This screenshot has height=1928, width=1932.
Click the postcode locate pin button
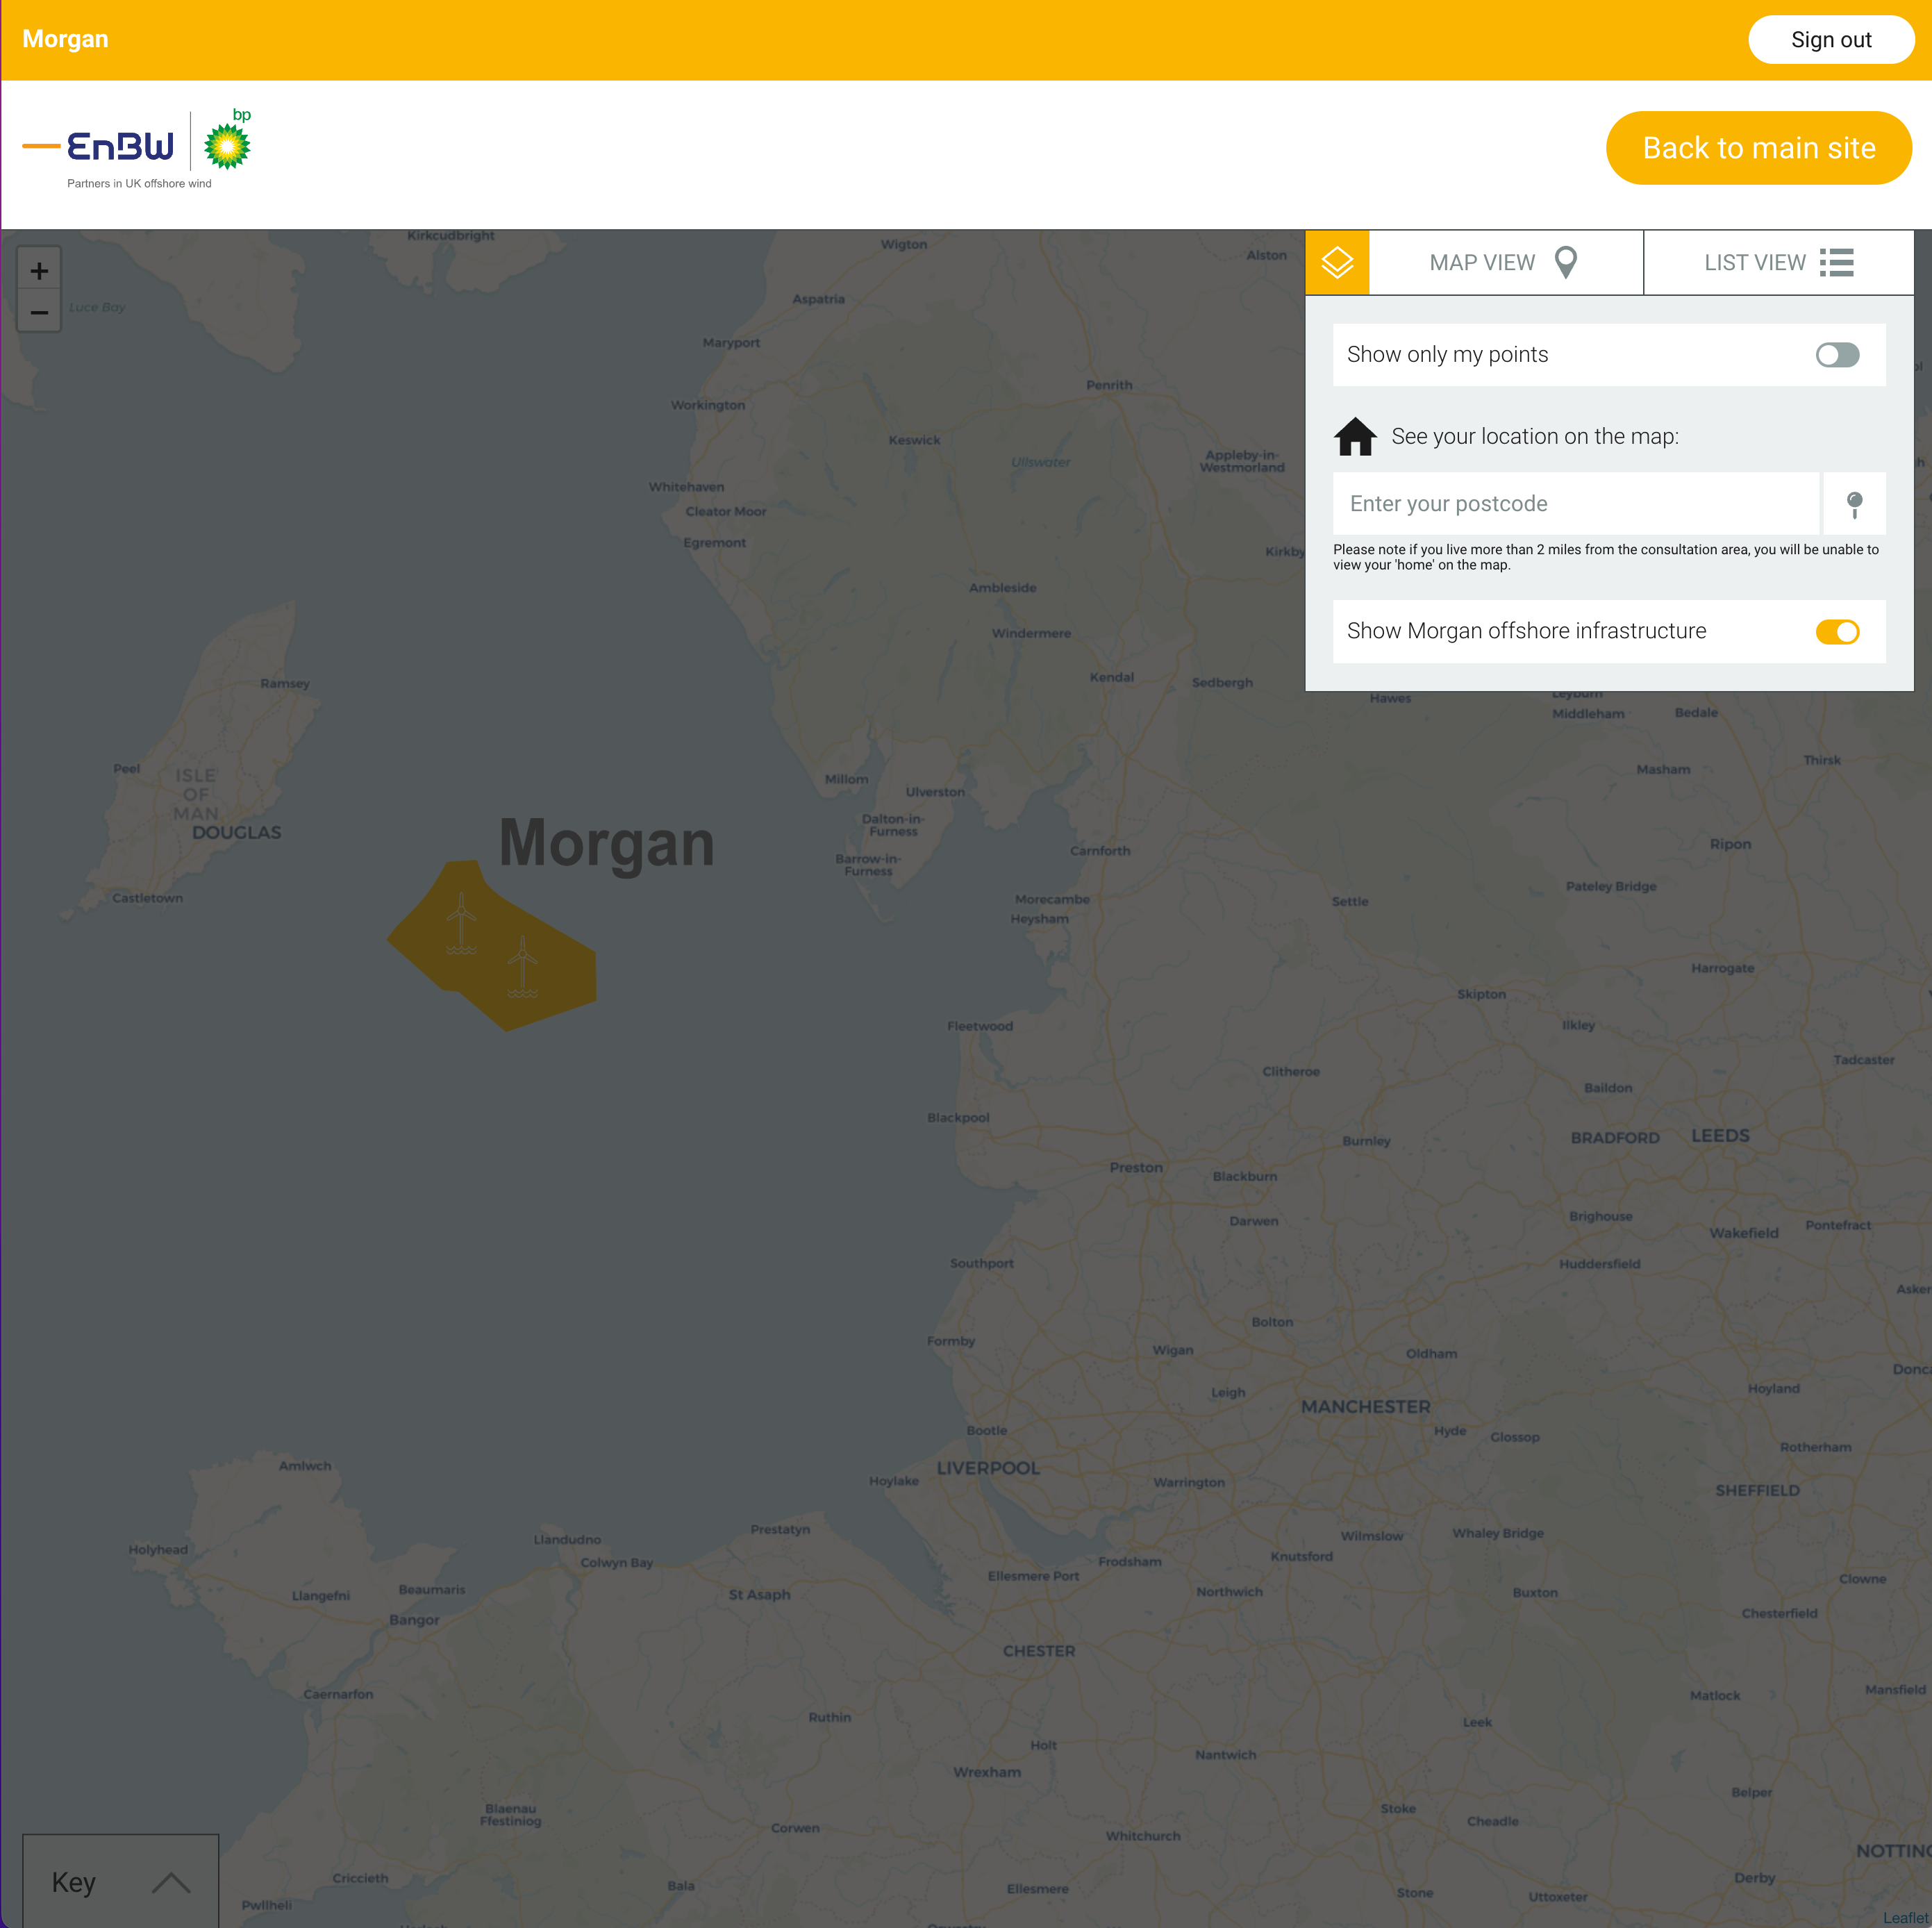click(x=1854, y=504)
